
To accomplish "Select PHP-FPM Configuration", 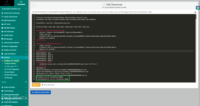I will click(x=11, y=69).
